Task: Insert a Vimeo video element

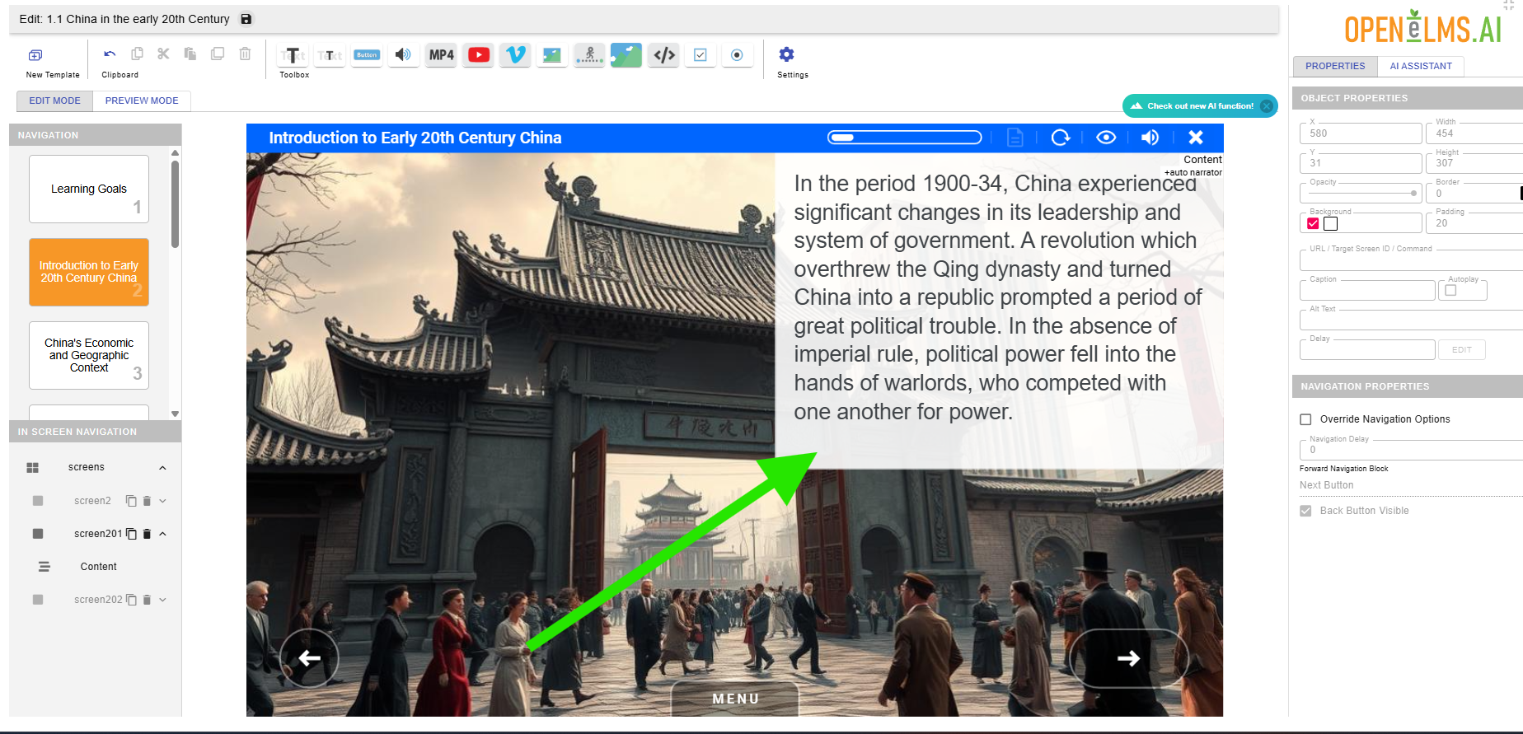Action: click(515, 55)
